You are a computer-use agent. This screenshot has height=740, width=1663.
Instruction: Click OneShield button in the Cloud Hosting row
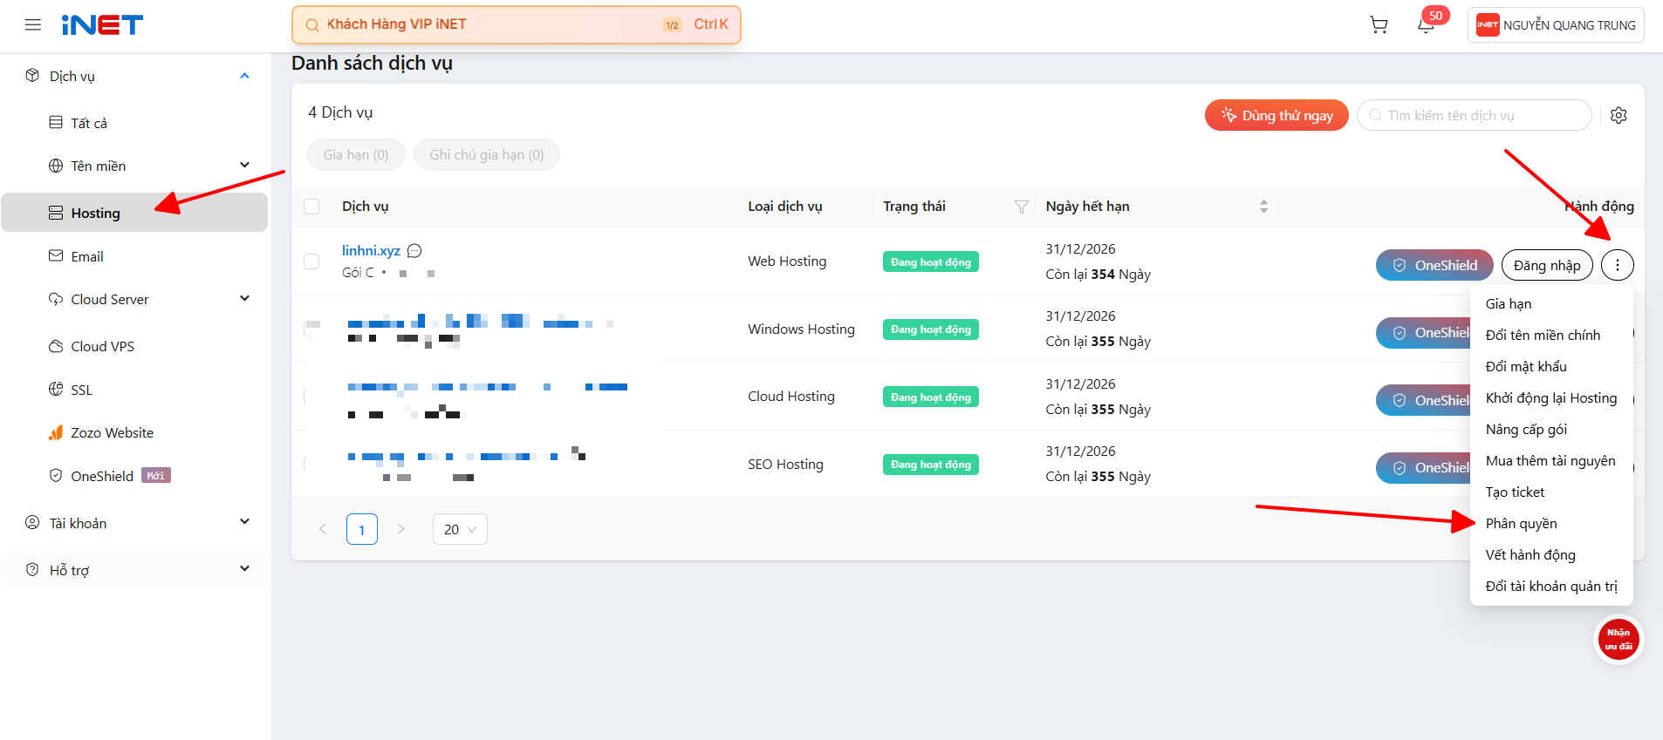1424,400
